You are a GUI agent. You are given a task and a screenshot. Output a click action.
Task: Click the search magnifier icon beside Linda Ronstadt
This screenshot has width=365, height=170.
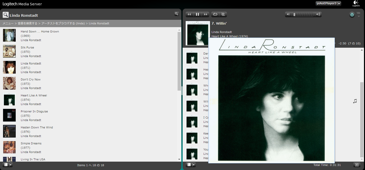tap(6, 15)
